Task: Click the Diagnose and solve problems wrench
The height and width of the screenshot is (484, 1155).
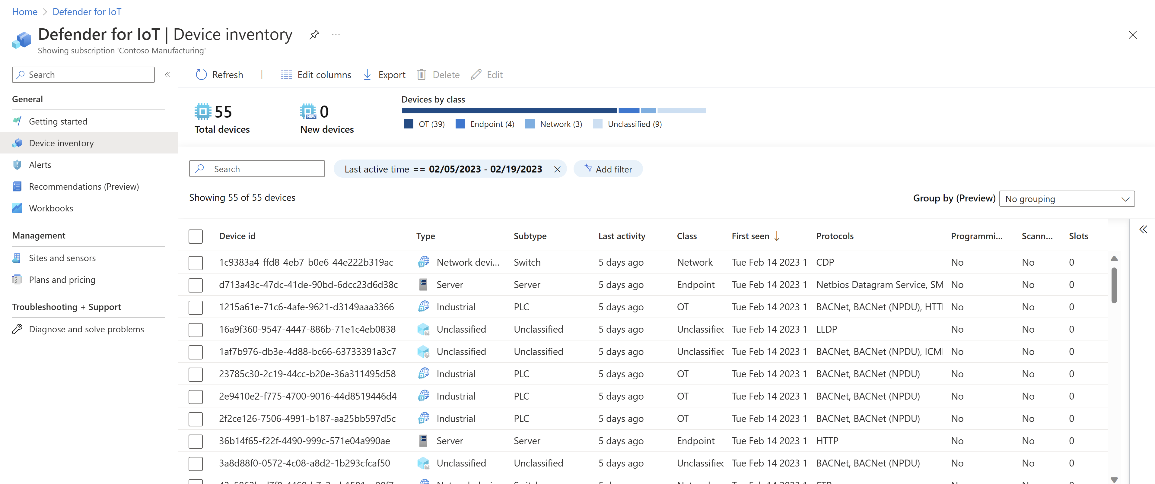Action: tap(17, 329)
